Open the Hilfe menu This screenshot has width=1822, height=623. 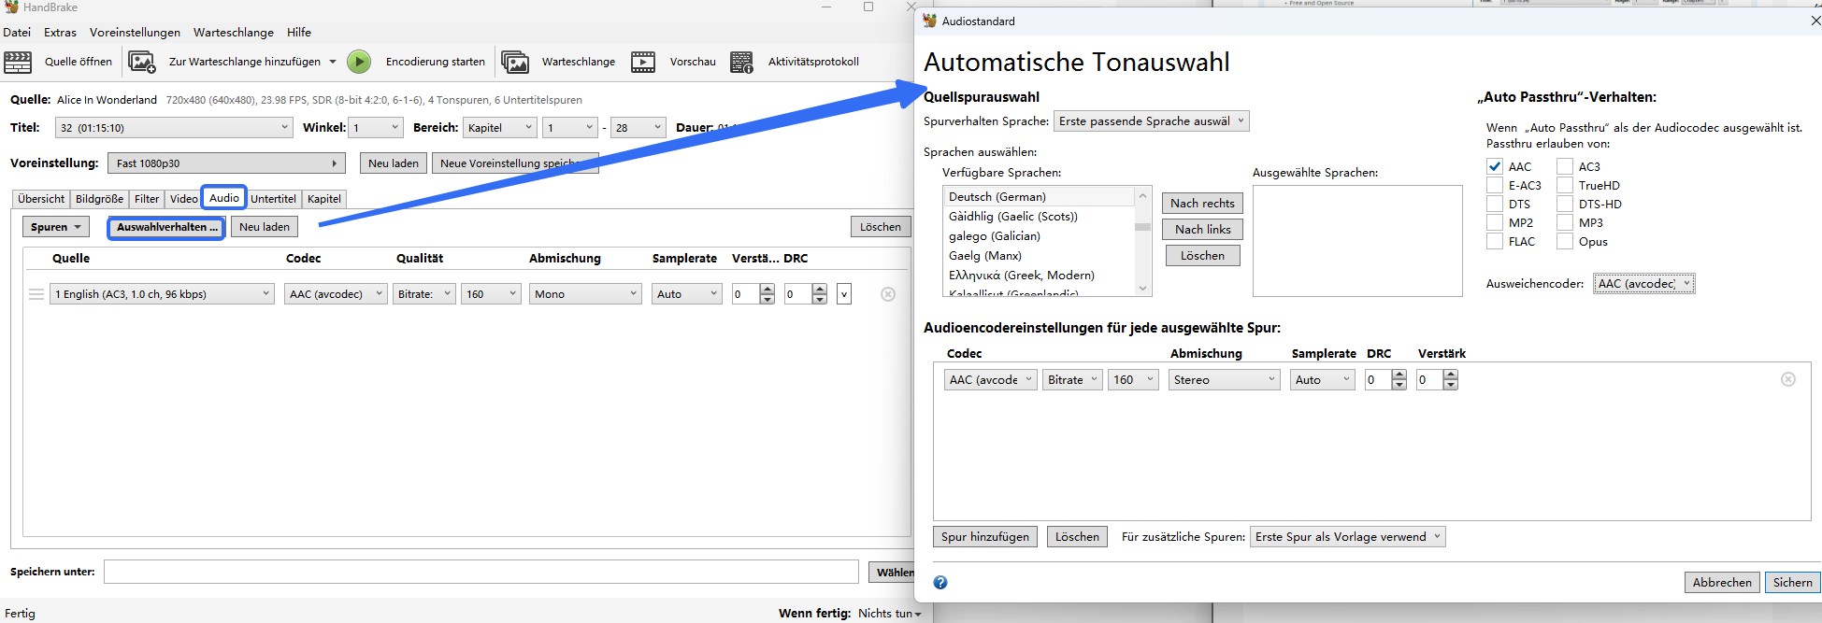(299, 33)
